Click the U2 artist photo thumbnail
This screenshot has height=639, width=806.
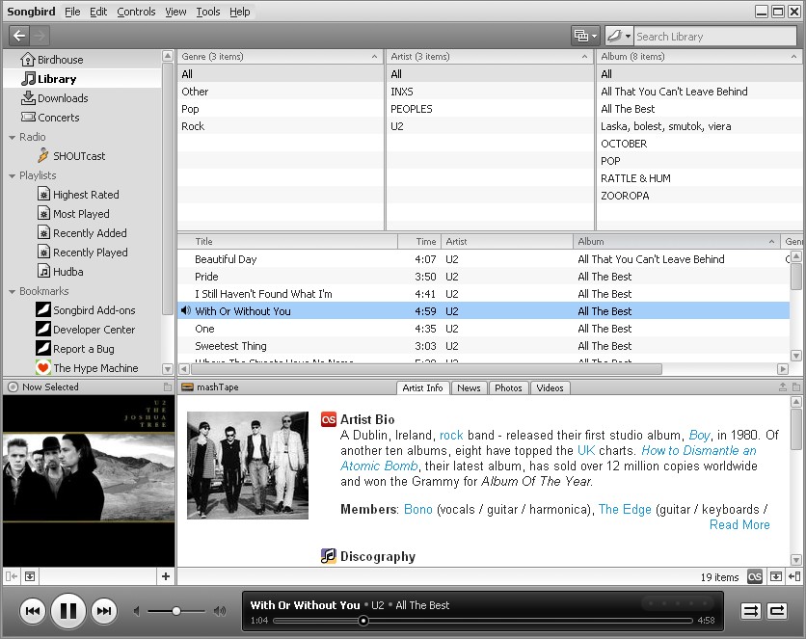coord(248,465)
